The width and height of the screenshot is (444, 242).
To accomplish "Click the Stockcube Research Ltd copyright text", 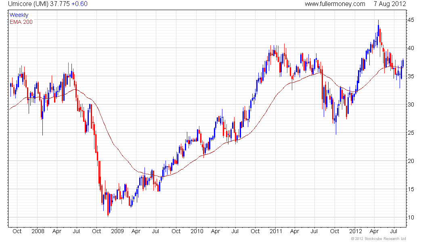I will [x=378, y=239].
